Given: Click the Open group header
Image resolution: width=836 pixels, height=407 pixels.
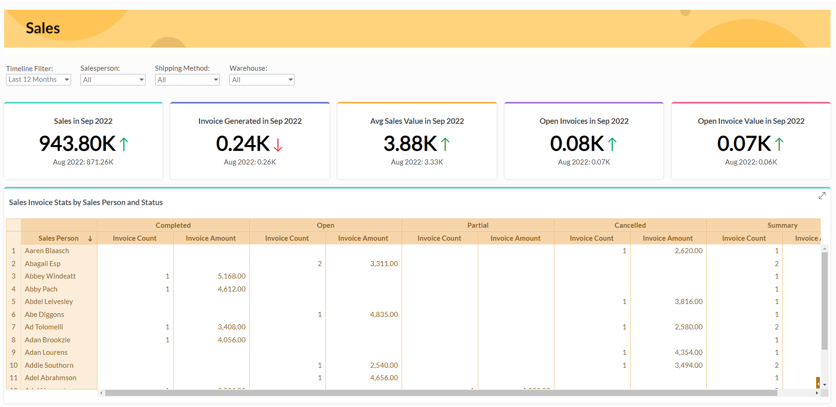Looking at the screenshot, I should coord(325,225).
